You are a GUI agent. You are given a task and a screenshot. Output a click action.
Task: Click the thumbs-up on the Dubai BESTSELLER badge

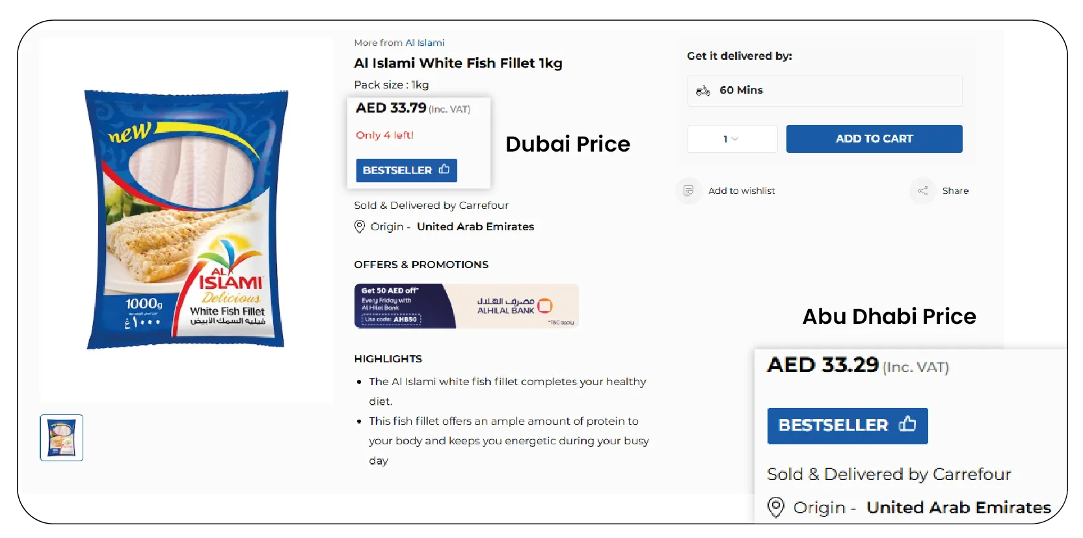(x=444, y=169)
